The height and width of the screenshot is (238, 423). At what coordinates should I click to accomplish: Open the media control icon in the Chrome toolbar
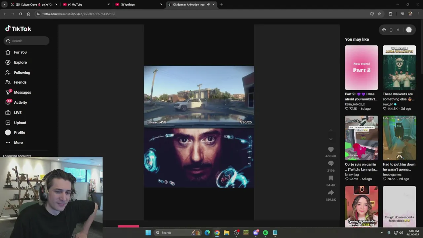[x=402, y=14]
